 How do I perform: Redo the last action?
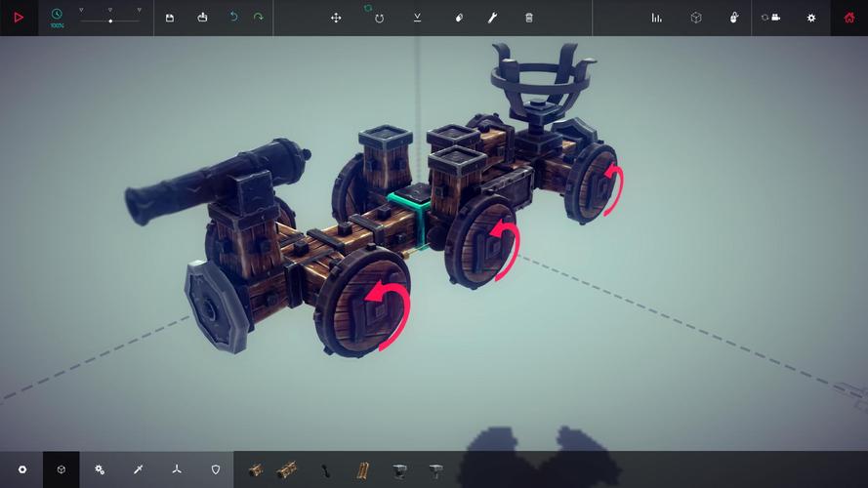(x=258, y=18)
